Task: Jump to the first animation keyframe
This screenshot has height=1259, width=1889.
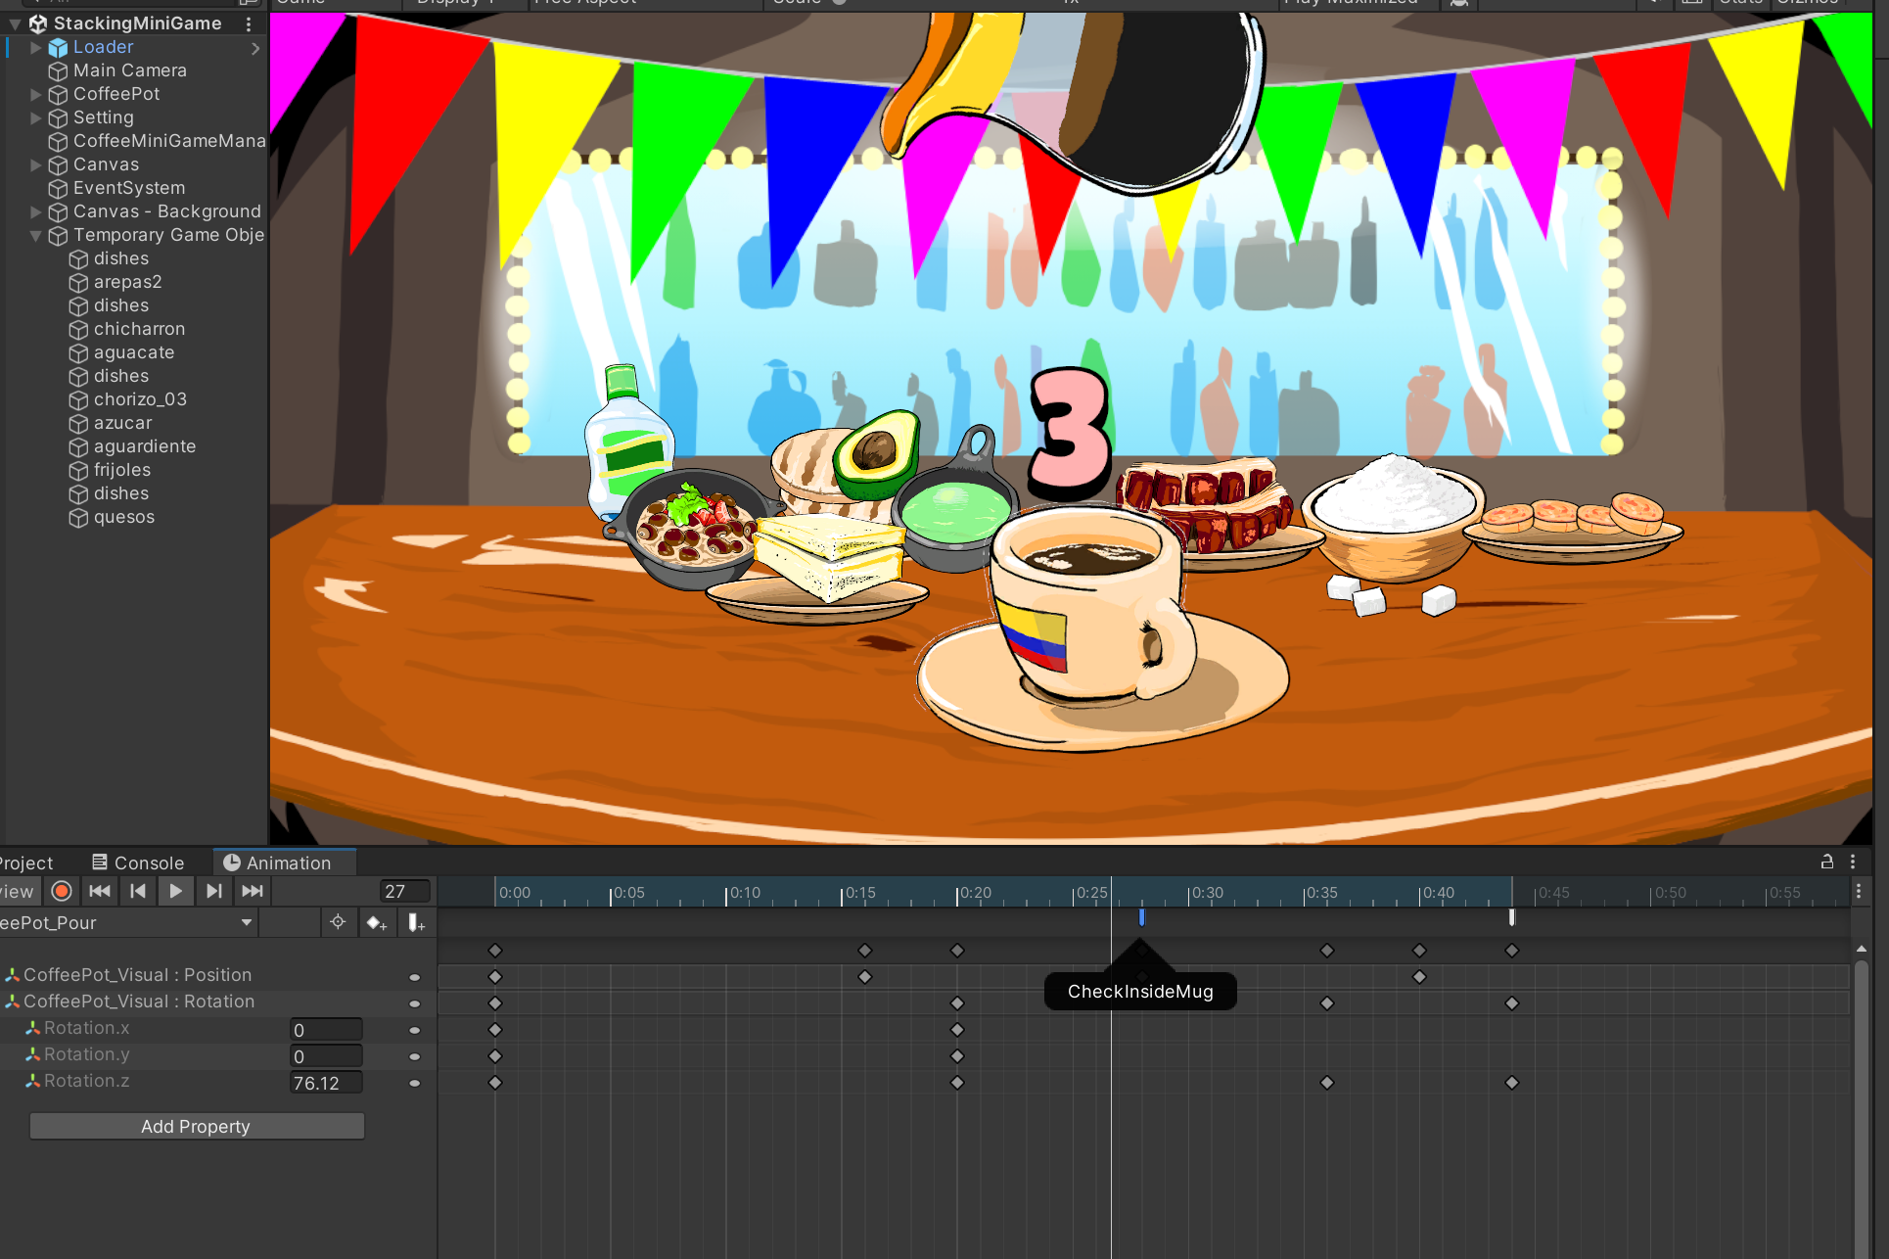Action: [99, 891]
